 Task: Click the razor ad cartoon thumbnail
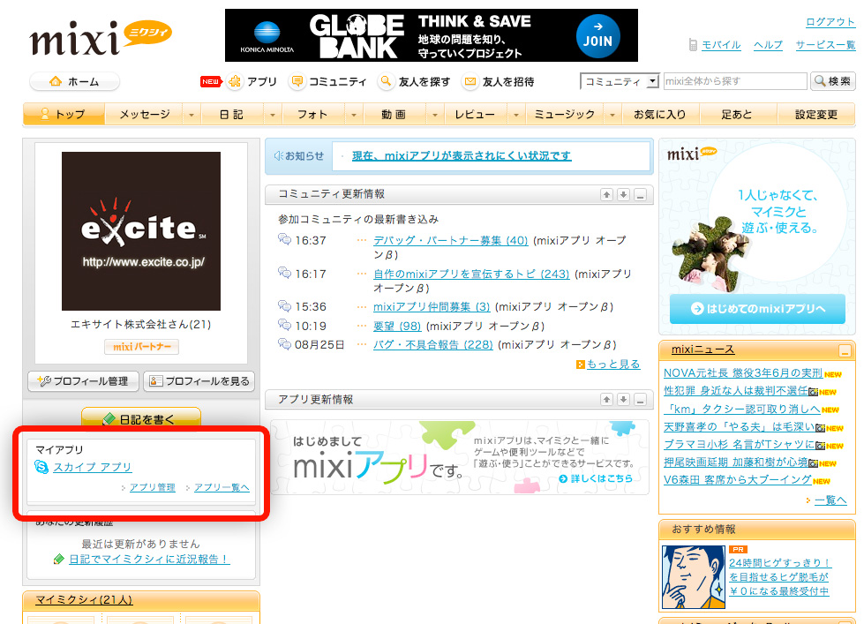(694, 576)
